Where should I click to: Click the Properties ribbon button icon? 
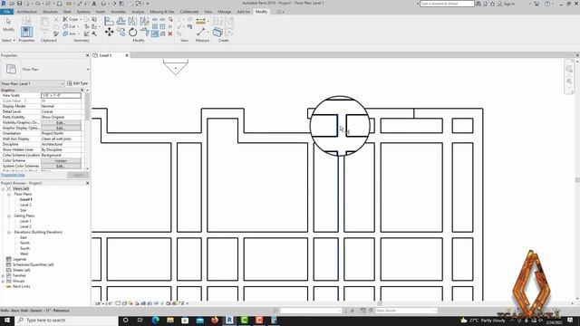point(26,32)
